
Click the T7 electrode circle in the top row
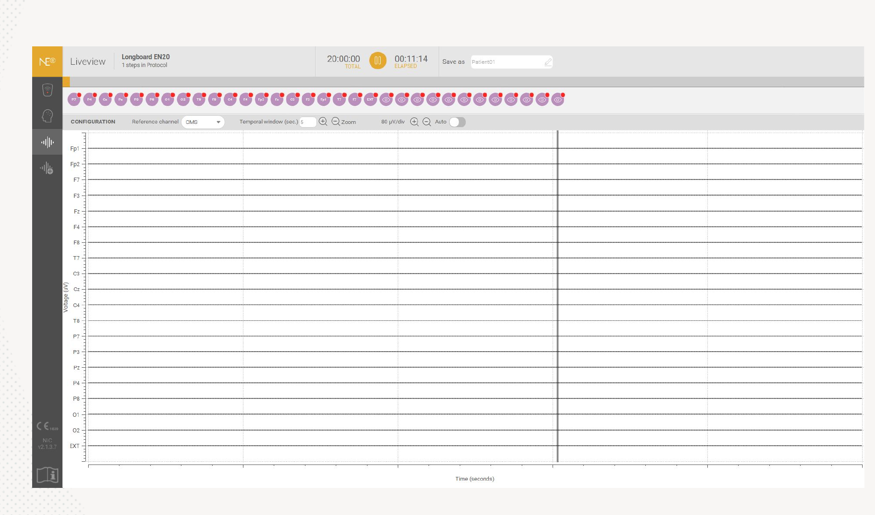(x=339, y=100)
